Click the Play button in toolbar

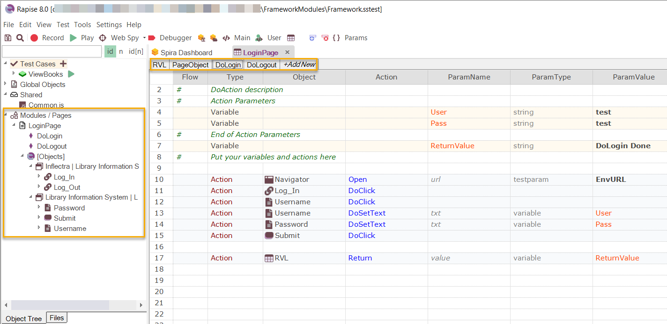tap(82, 38)
